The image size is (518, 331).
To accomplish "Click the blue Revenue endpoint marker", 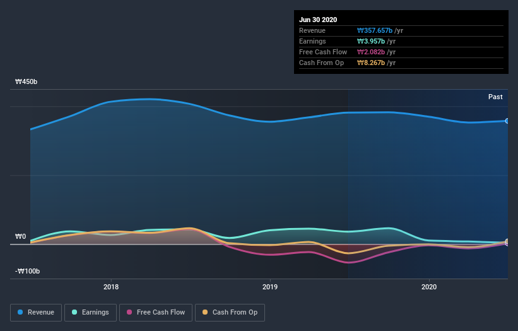I will pyautogui.click(x=507, y=121).
